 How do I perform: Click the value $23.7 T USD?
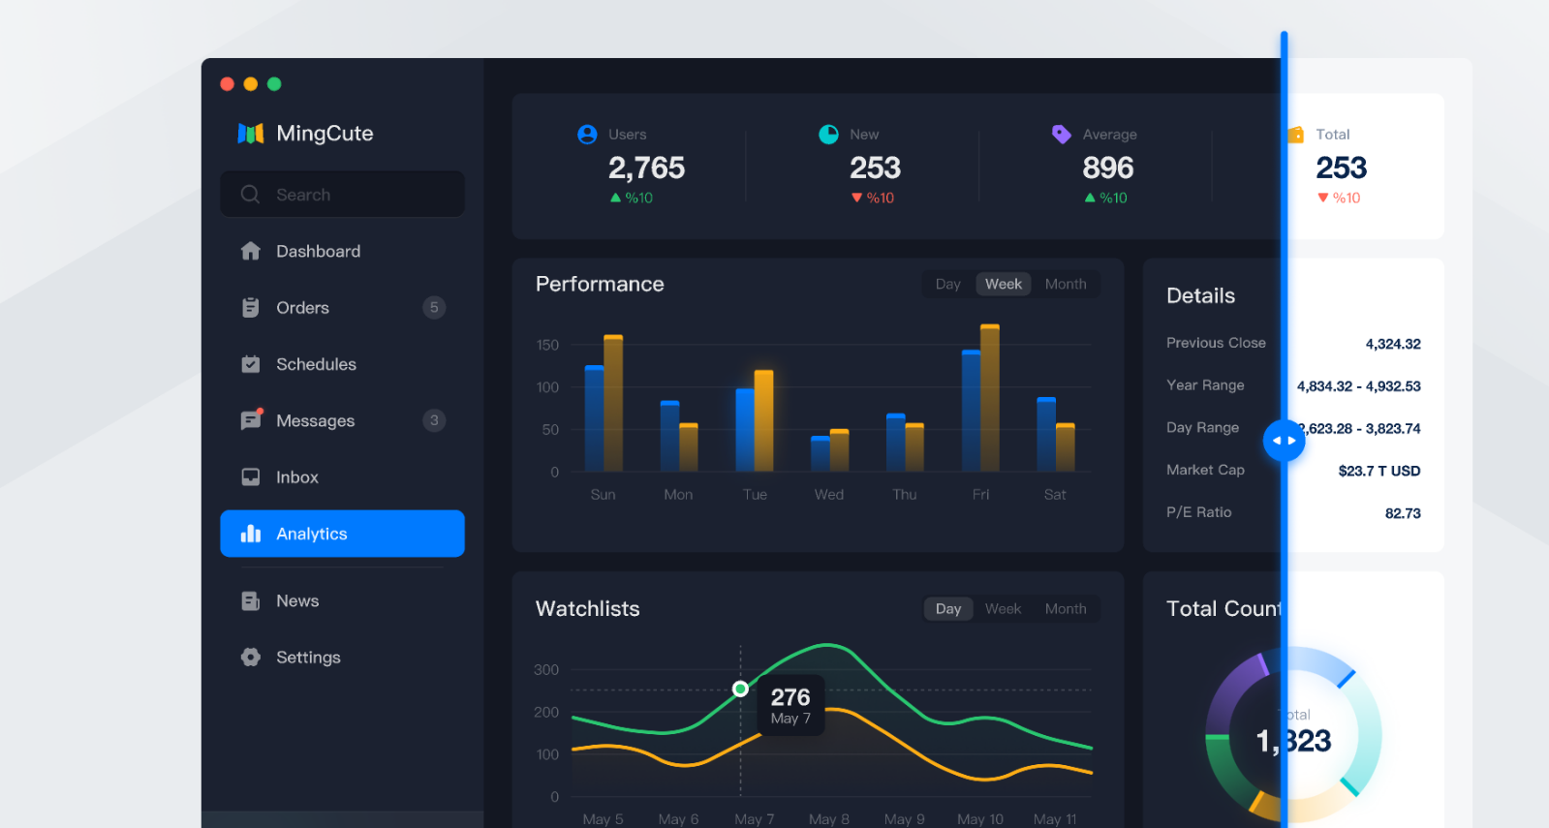pyautogui.click(x=1379, y=471)
